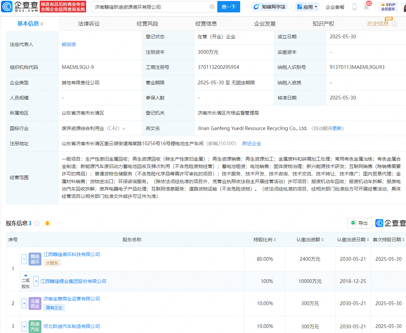Open 江西赣锋锂业集团股份有限公司 link
Image resolution: width=406 pixels, height=333 pixels.
73,281
